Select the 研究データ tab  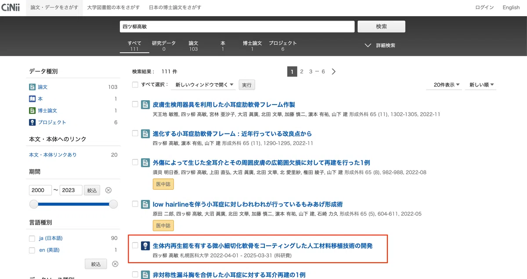pos(164,46)
